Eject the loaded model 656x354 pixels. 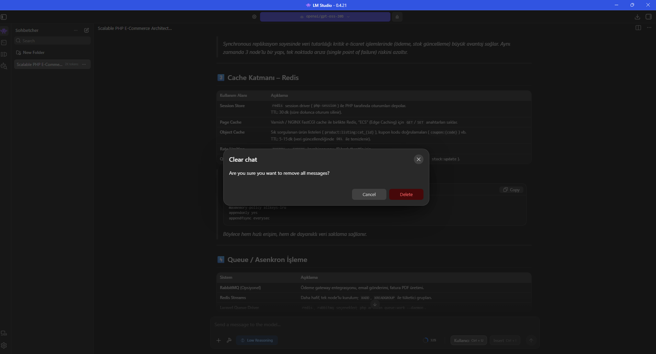397,16
